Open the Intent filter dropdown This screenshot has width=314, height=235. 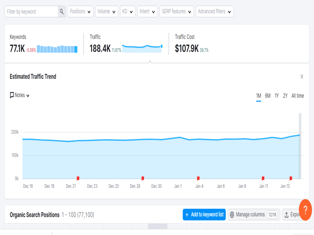(148, 12)
